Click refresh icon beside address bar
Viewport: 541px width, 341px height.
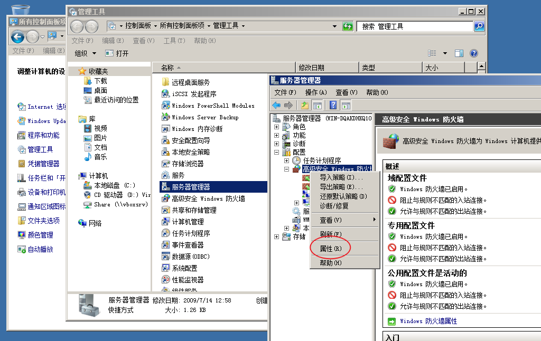tap(348, 26)
